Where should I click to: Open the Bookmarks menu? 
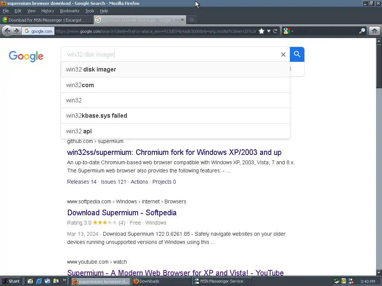69,11
